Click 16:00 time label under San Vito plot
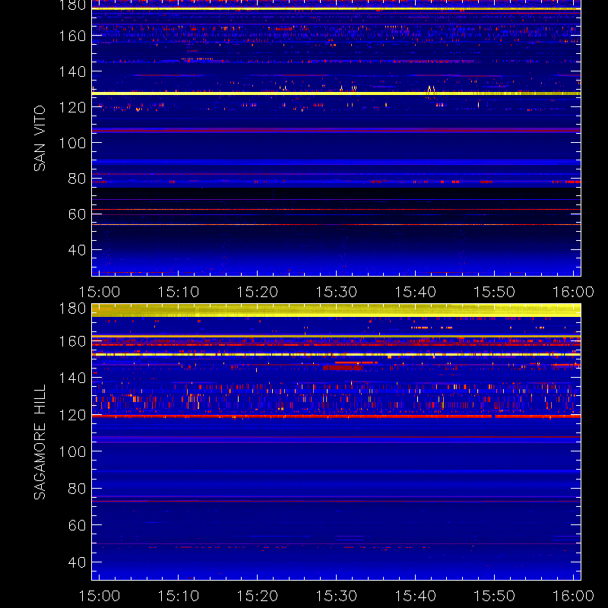The height and width of the screenshot is (608, 608). (574, 292)
